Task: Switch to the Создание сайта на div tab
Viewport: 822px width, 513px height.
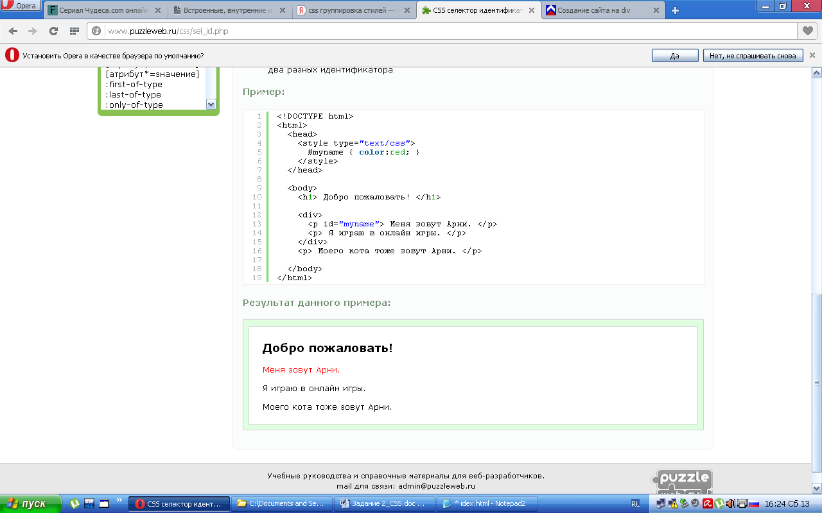Action: click(600, 11)
